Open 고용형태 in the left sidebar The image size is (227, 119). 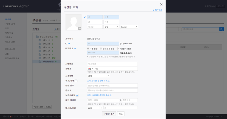[9, 37]
